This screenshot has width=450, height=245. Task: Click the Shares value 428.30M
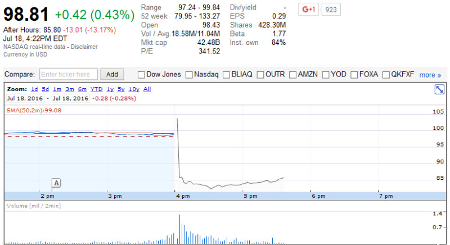coord(272,25)
